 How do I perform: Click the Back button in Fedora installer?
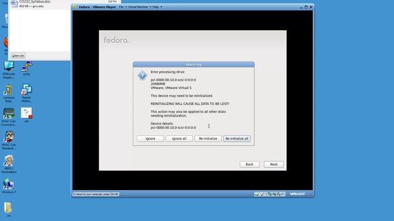(x=249, y=165)
